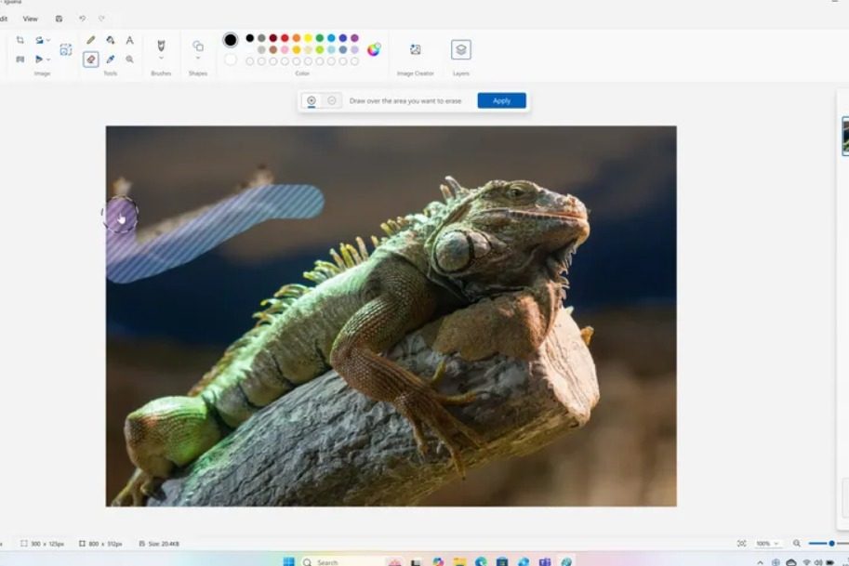Viewport: 849px width, 566px height.
Task: Select white as the secondary color
Action: click(230, 59)
